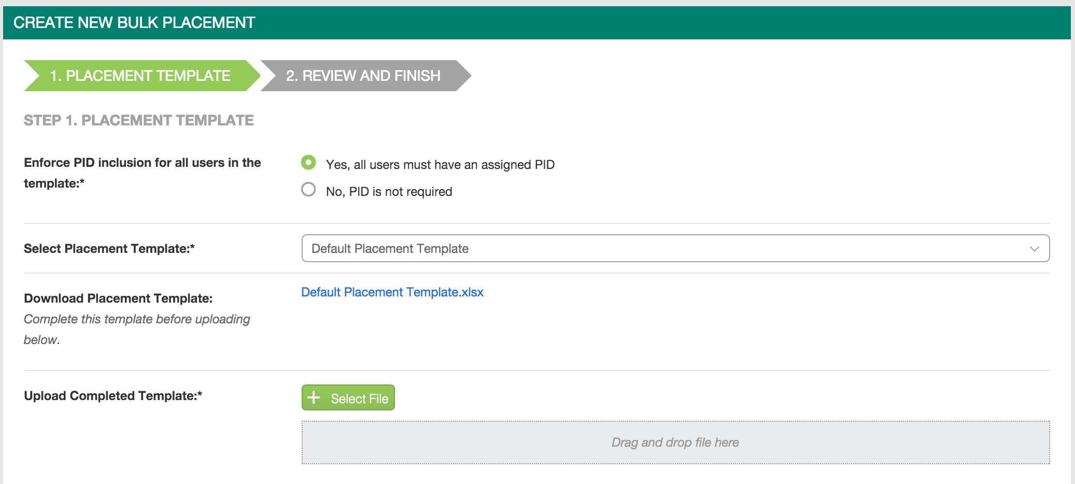1075x484 pixels.
Task: Click 'Yes, all users must have an assigned PID' text
Action: tap(440, 165)
